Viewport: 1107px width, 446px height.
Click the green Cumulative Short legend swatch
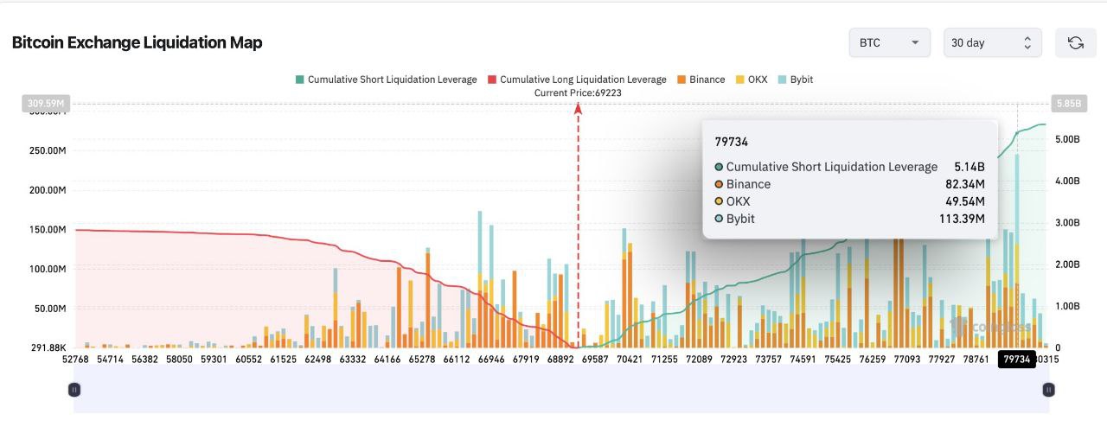(300, 80)
